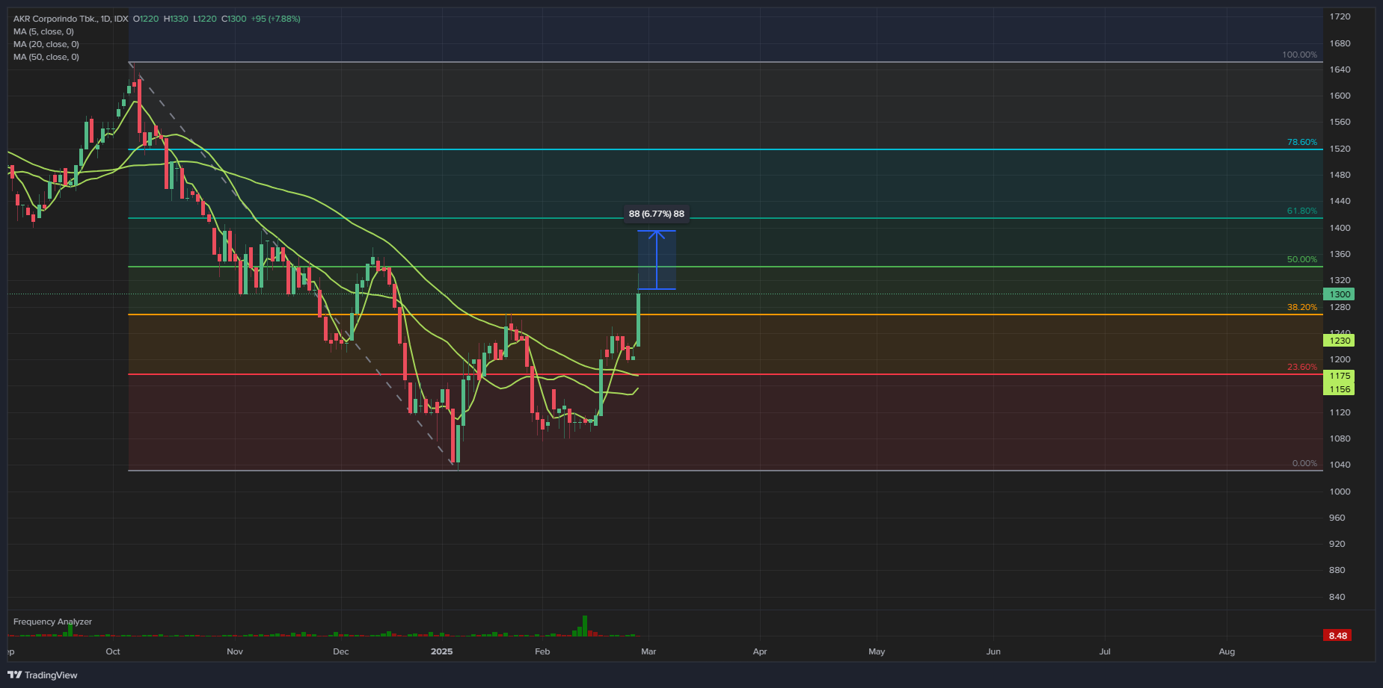Viewport: 1383px width, 688px height.
Task: Toggle visibility of MA (20, close, 0)
Action: tap(45, 44)
